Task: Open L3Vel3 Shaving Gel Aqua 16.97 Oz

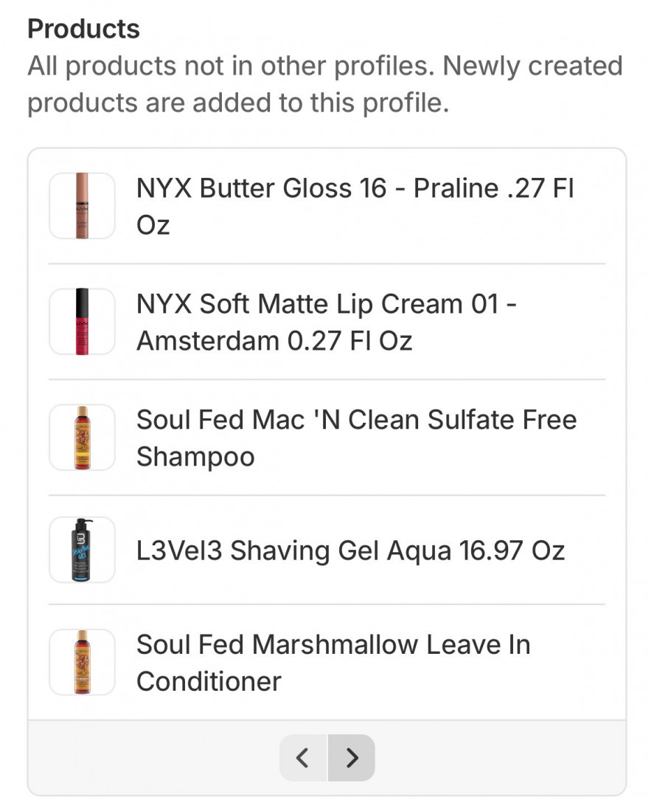Action: [x=350, y=551]
